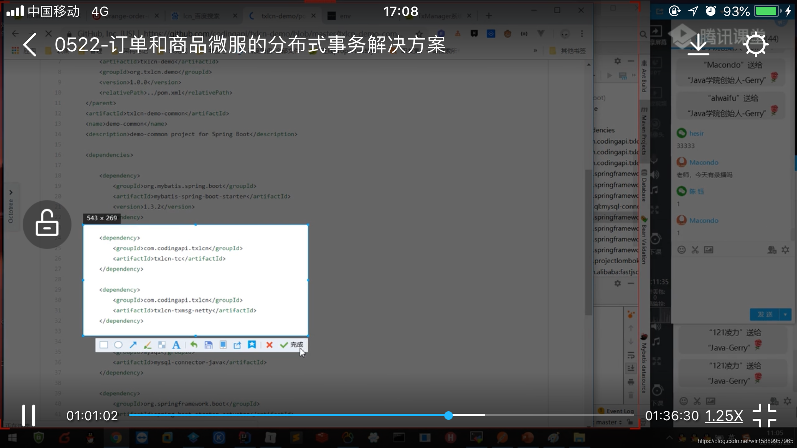Pin screenshot using the blue star bookmark icon
Screen dimensions: 797x448
pyautogui.click(x=252, y=345)
